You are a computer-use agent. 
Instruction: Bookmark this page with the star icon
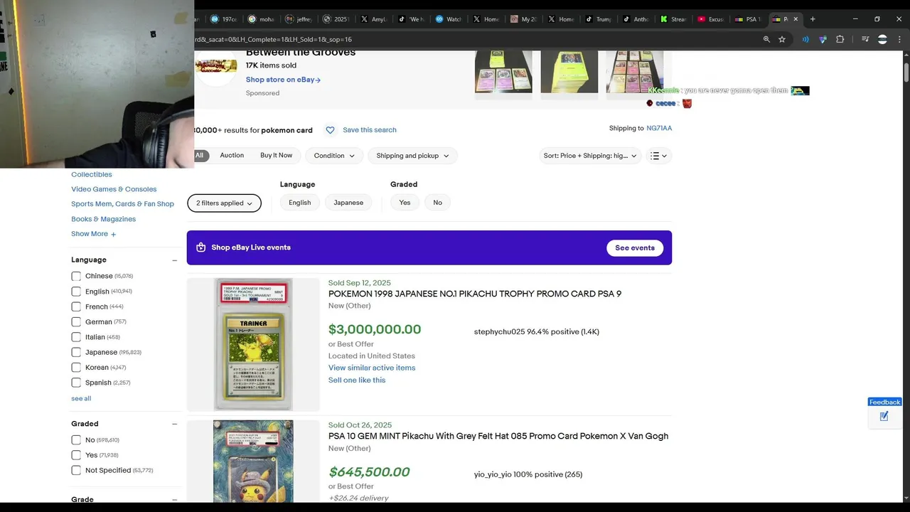[782, 39]
